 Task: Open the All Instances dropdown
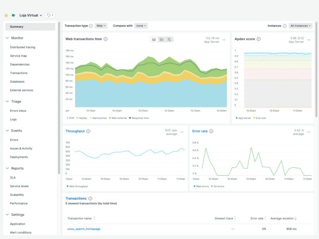pos(300,26)
